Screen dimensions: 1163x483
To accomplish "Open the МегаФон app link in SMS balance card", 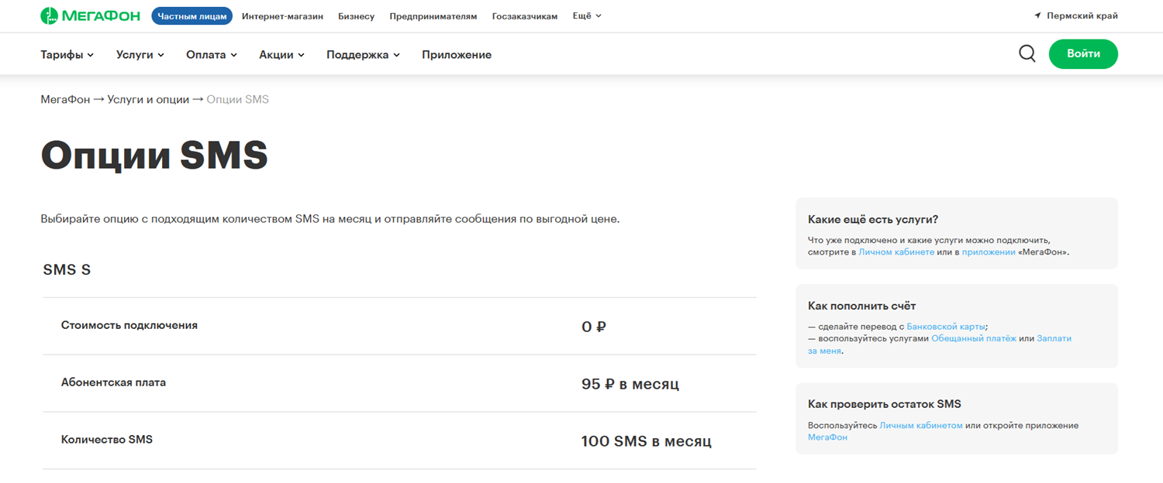I will (827, 437).
